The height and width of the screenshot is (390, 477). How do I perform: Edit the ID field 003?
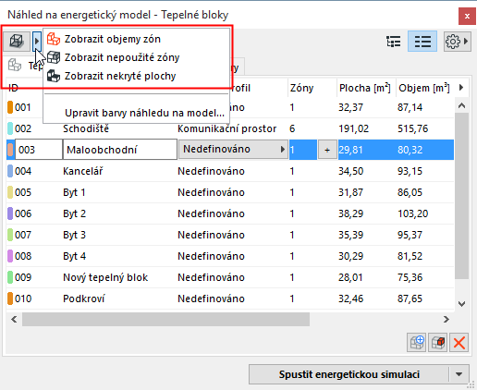(39, 150)
